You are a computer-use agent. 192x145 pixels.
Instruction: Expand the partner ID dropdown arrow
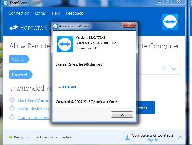click(174, 69)
